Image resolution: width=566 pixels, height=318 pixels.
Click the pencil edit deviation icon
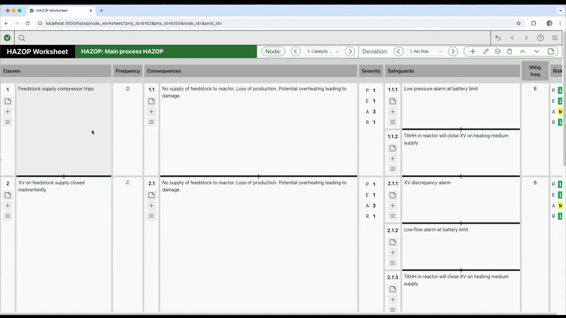coord(486,52)
